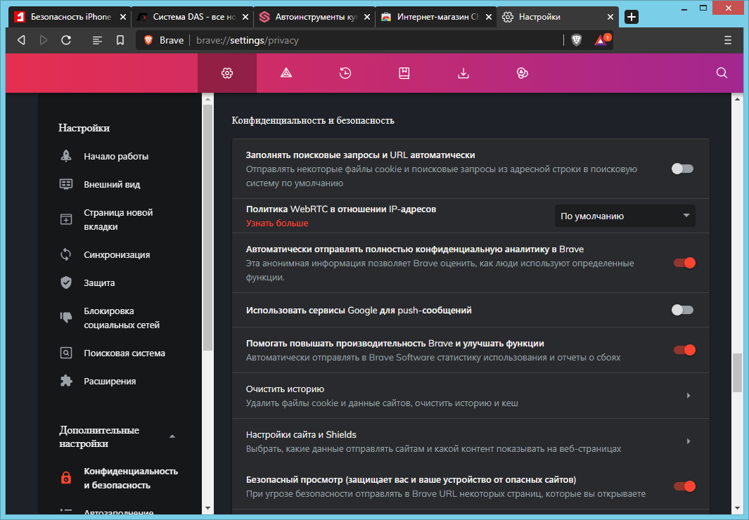This screenshot has width=749, height=520.
Task: Disable Безопасный просмотр toggle
Action: click(x=684, y=486)
